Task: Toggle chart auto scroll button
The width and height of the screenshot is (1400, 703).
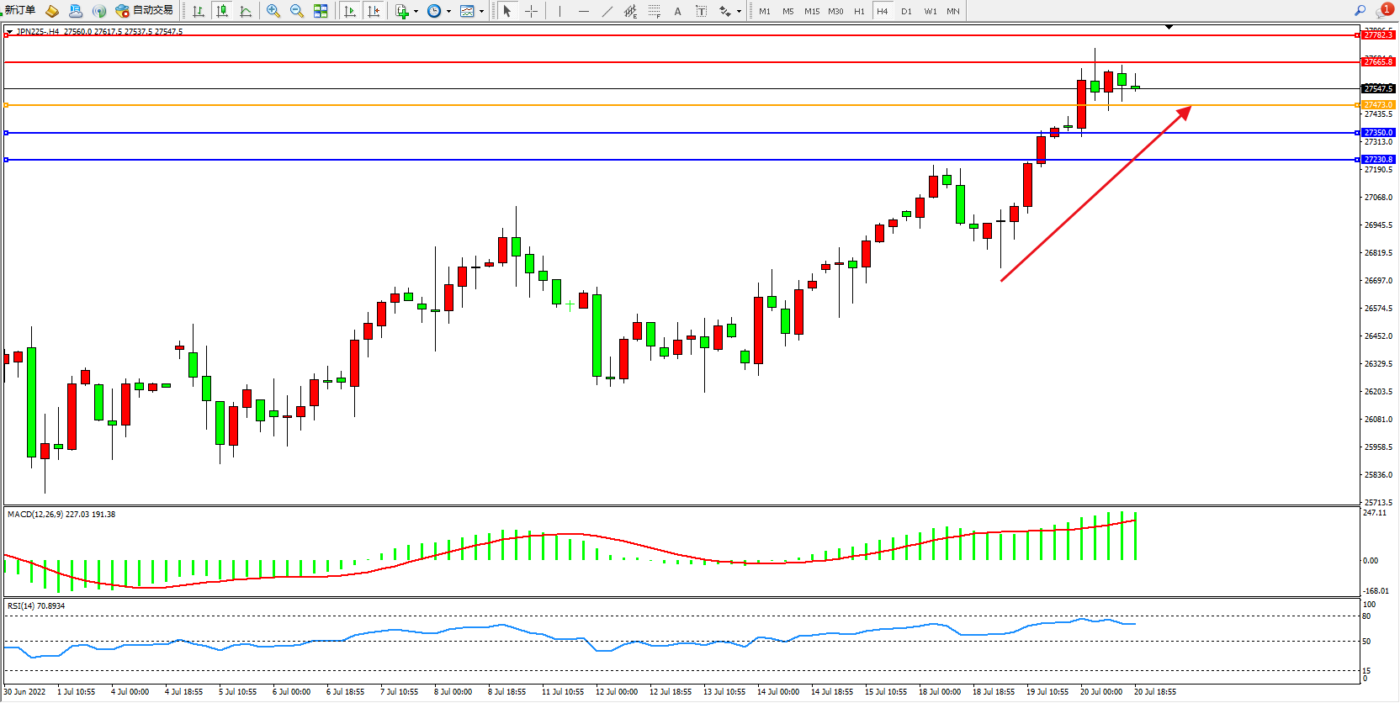Action: pyautogui.click(x=350, y=11)
